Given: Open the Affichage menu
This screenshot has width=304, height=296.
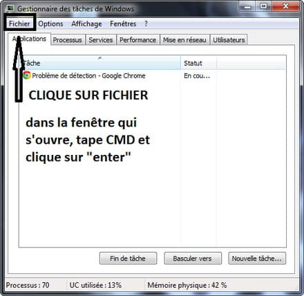Looking at the screenshot, I should coord(86,24).
